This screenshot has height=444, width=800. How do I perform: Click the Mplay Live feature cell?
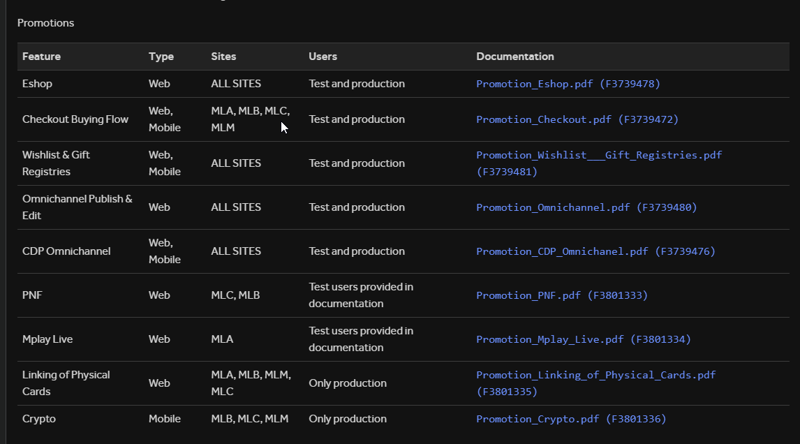pos(47,339)
